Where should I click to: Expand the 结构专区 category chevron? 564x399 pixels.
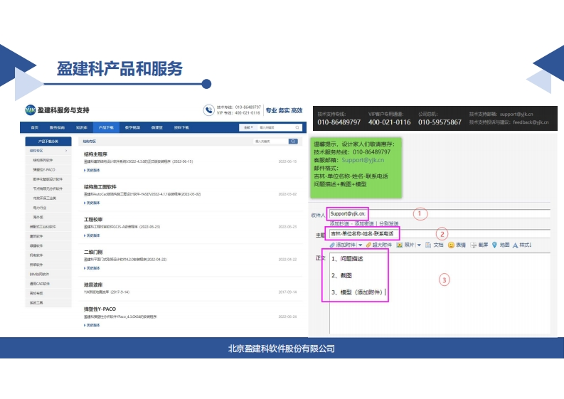[66, 151]
